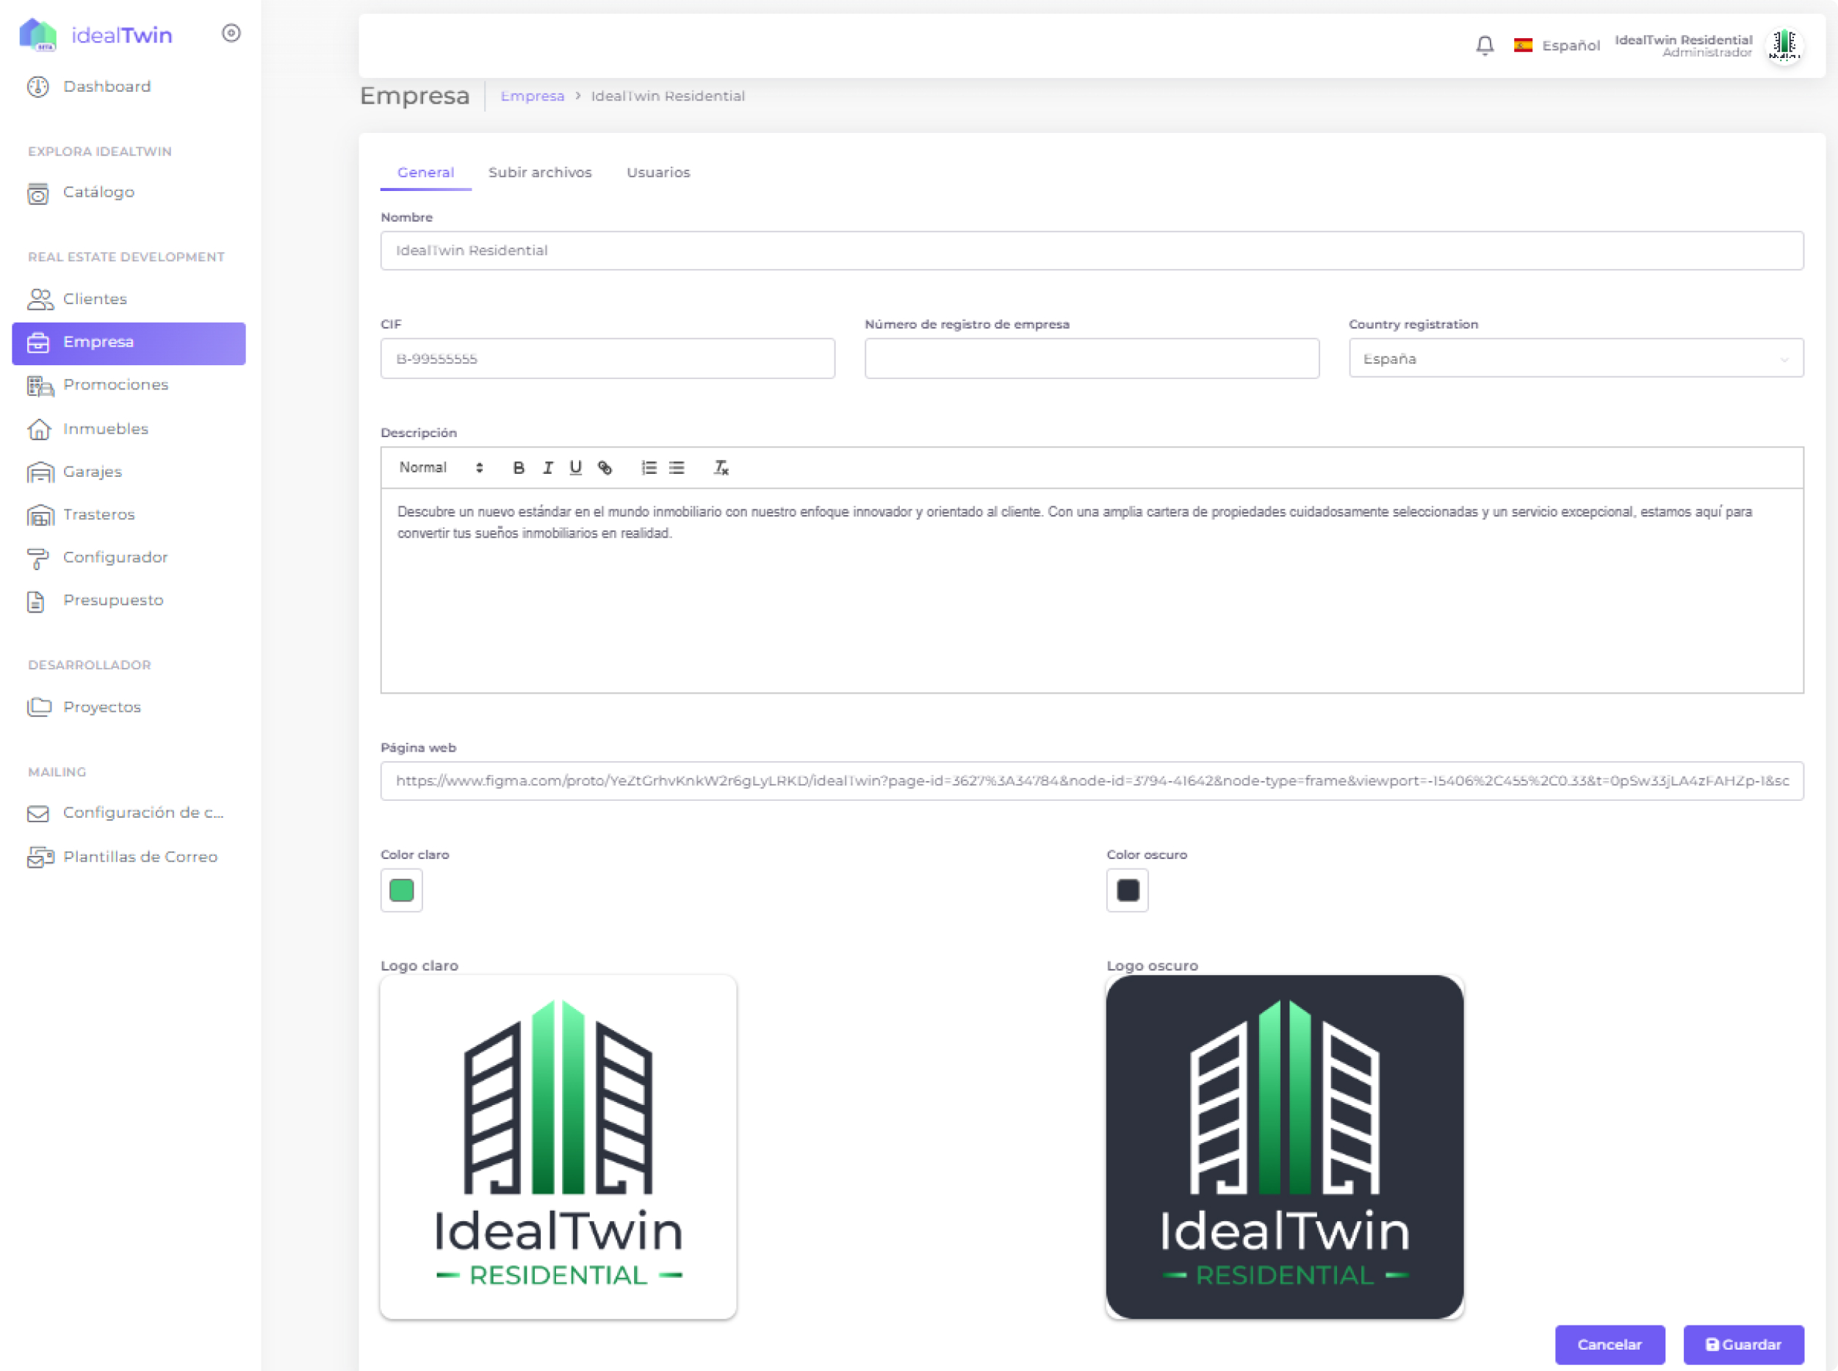Switch to the Usuarios tab
The width and height of the screenshot is (1838, 1371).
pos(658,173)
